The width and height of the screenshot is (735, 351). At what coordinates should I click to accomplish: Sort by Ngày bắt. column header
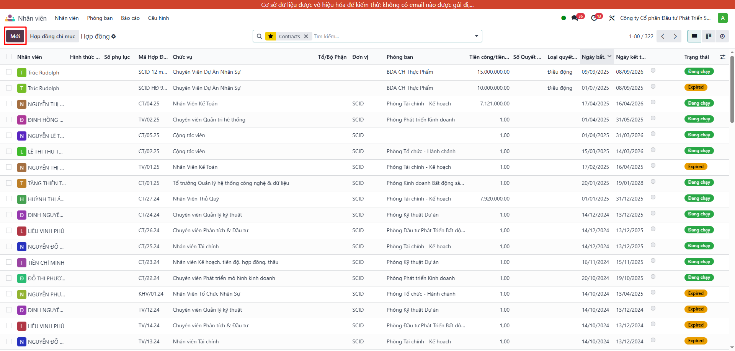point(596,57)
